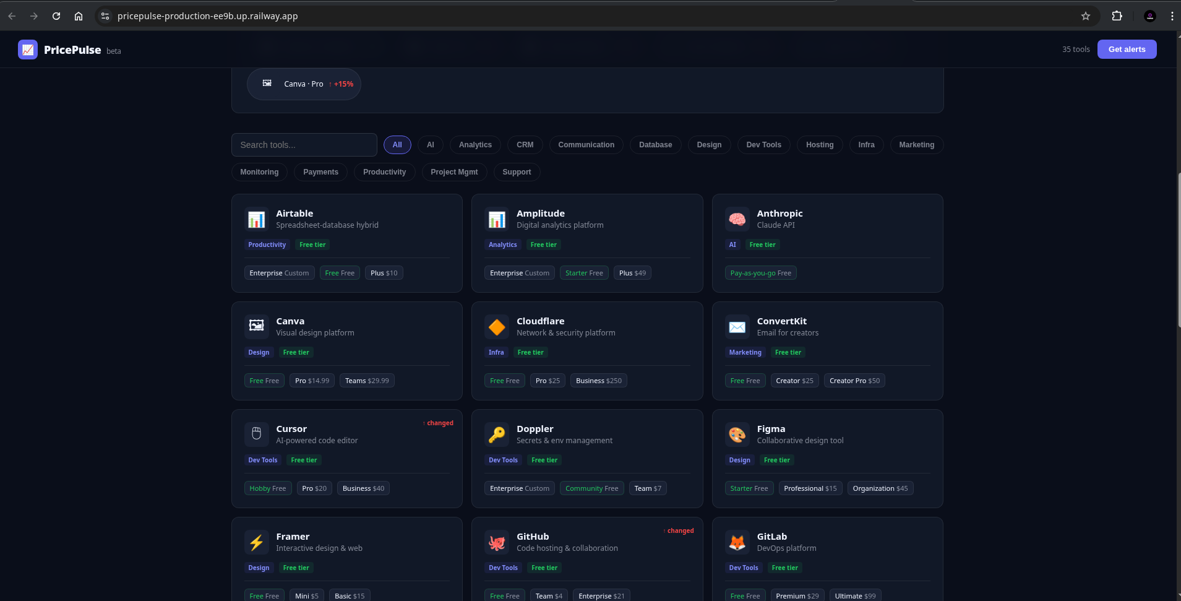This screenshot has width=1181, height=601.
Task: Bookmark this page with star icon
Action: [1085, 16]
